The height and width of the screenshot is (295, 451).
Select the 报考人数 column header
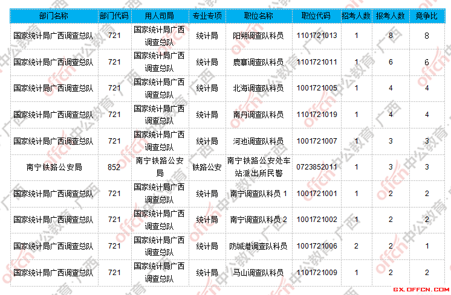[391, 15]
